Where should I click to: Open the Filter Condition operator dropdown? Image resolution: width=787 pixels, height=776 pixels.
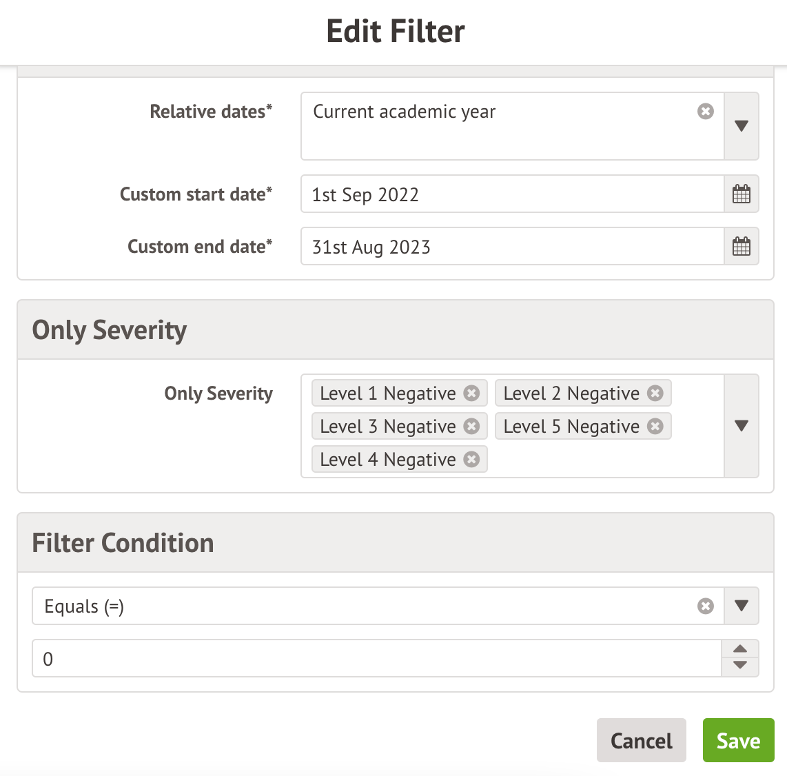pyautogui.click(x=742, y=606)
